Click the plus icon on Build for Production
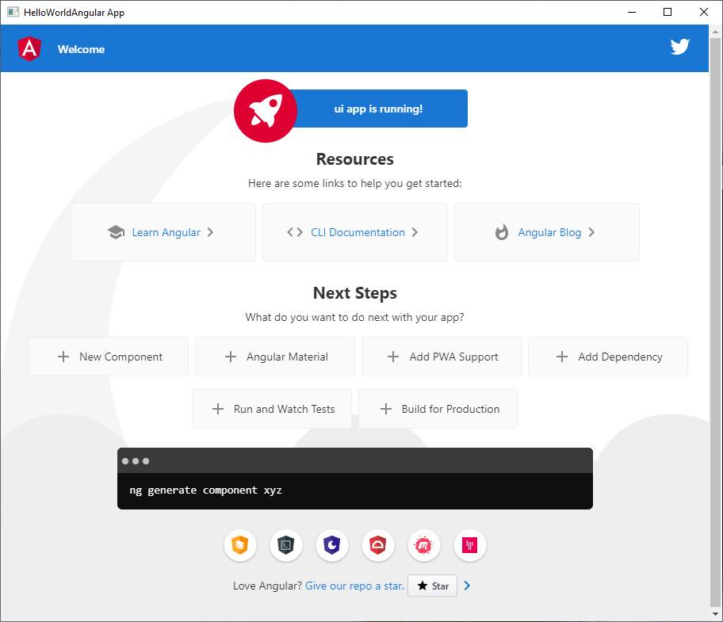Screen dimensions: 723x622 coord(385,409)
